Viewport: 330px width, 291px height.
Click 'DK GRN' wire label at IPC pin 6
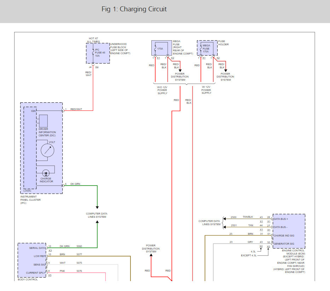pos(75,184)
